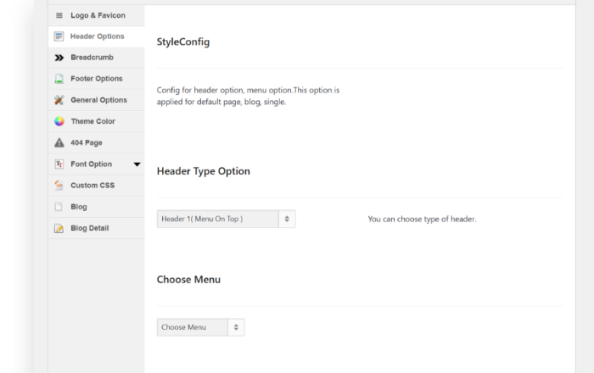Click the Header Type dropdown arrow button
The width and height of the screenshot is (594, 373).
click(x=287, y=219)
